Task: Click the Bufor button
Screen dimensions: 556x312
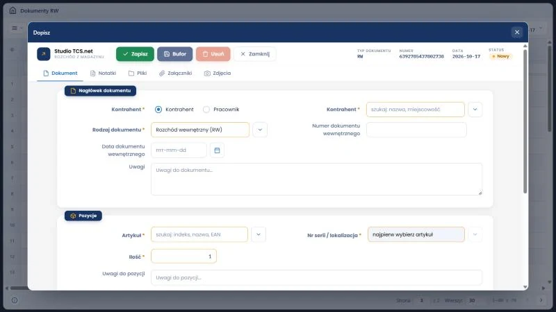Action: point(175,54)
